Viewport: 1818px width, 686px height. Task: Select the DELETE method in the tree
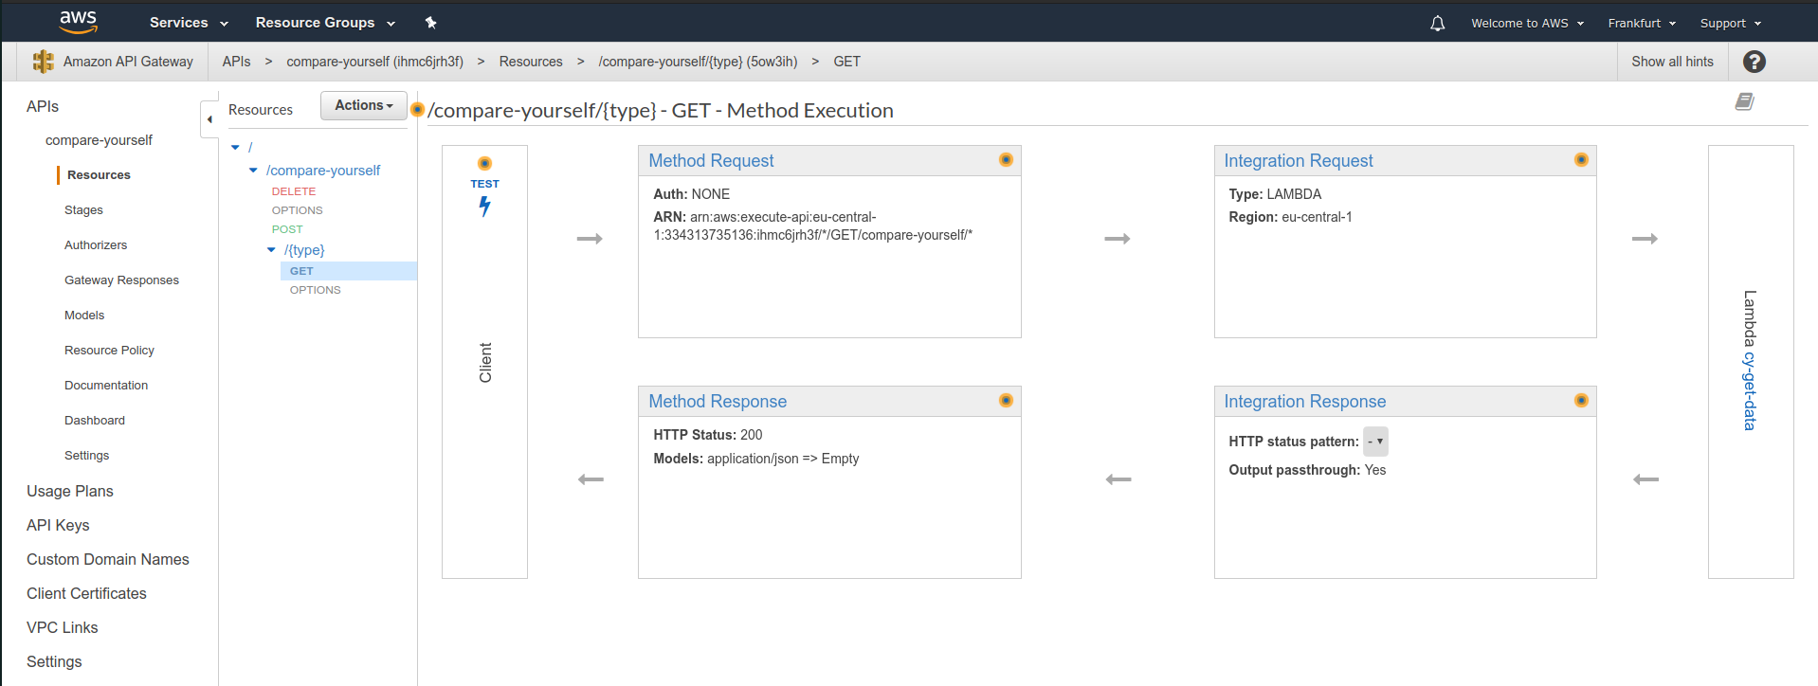(x=294, y=191)
